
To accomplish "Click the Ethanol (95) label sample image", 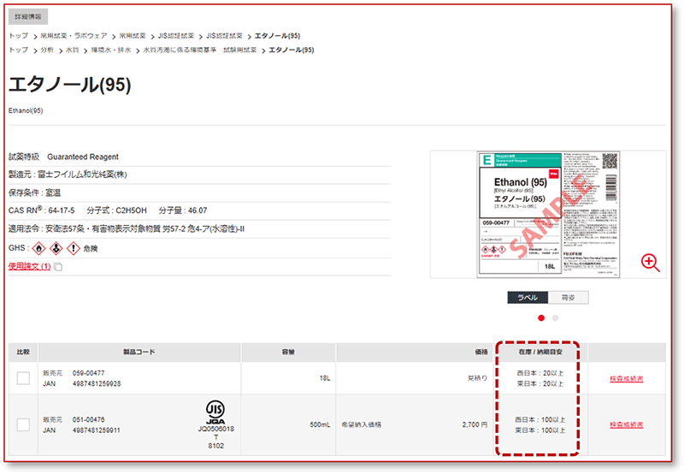I will [547, 214].
